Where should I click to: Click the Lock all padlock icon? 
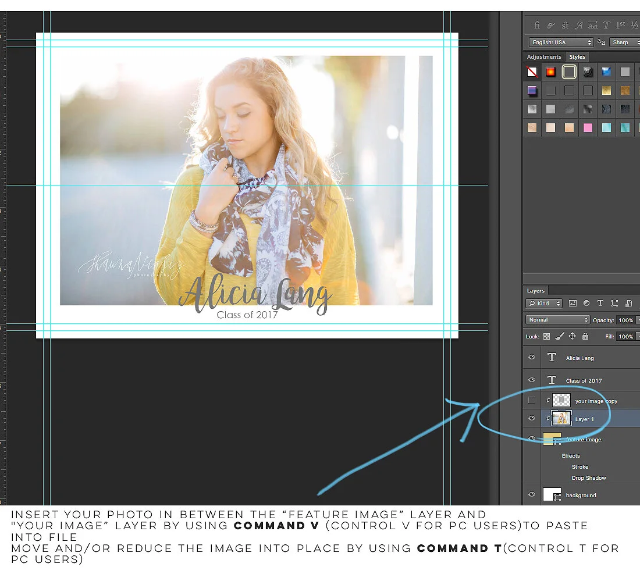point(585,336)
